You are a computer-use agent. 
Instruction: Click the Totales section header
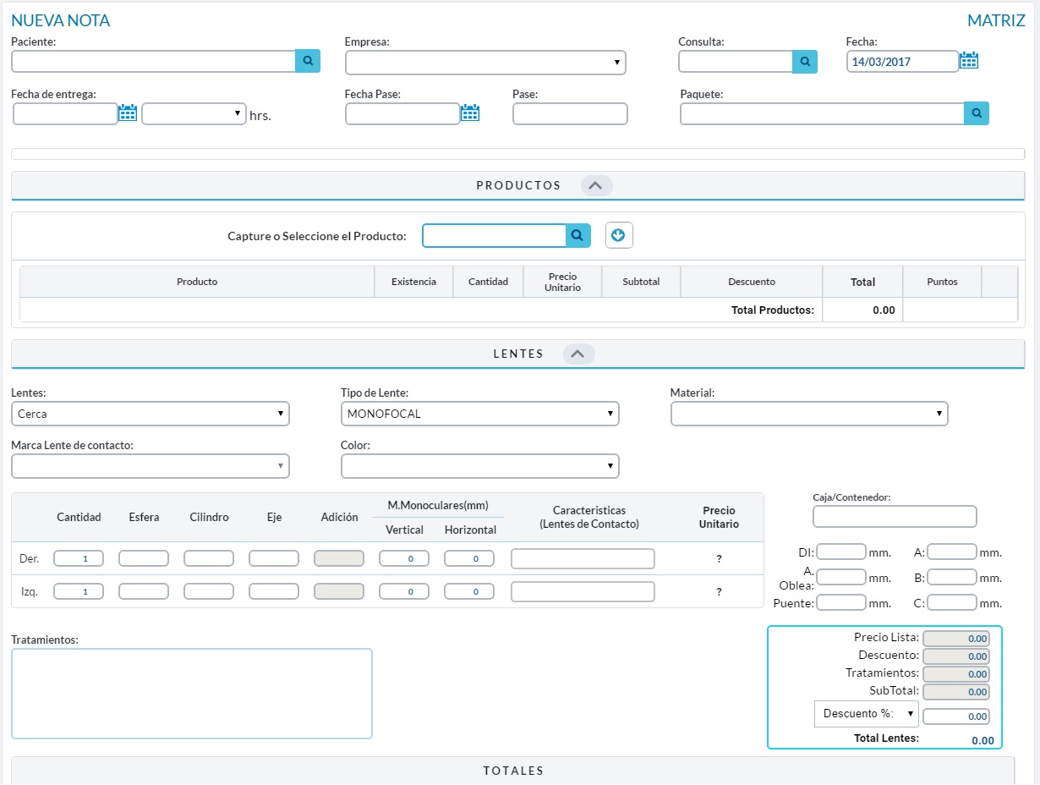[512, 771]
